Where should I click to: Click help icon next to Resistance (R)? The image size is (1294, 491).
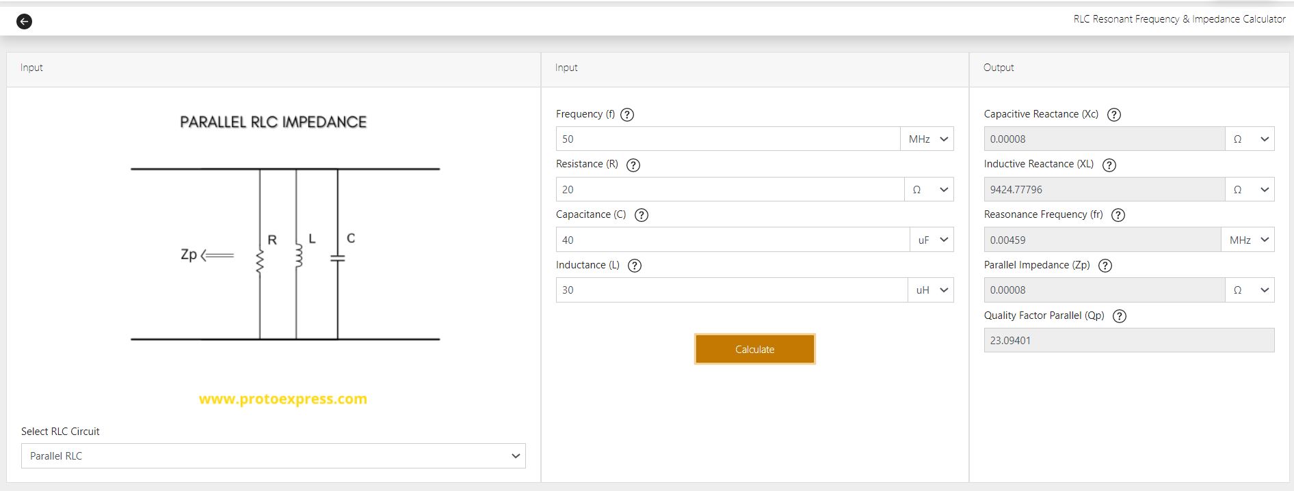tap(633, 165)
